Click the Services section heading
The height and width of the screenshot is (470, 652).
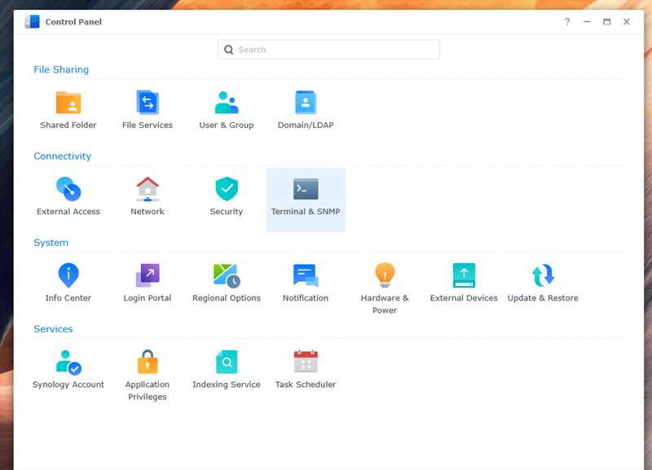[53, 329]
